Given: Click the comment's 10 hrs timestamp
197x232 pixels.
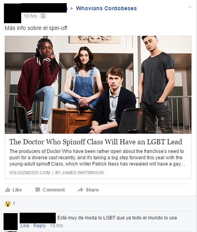Looking at the screenshot, I should click(57, 226).
